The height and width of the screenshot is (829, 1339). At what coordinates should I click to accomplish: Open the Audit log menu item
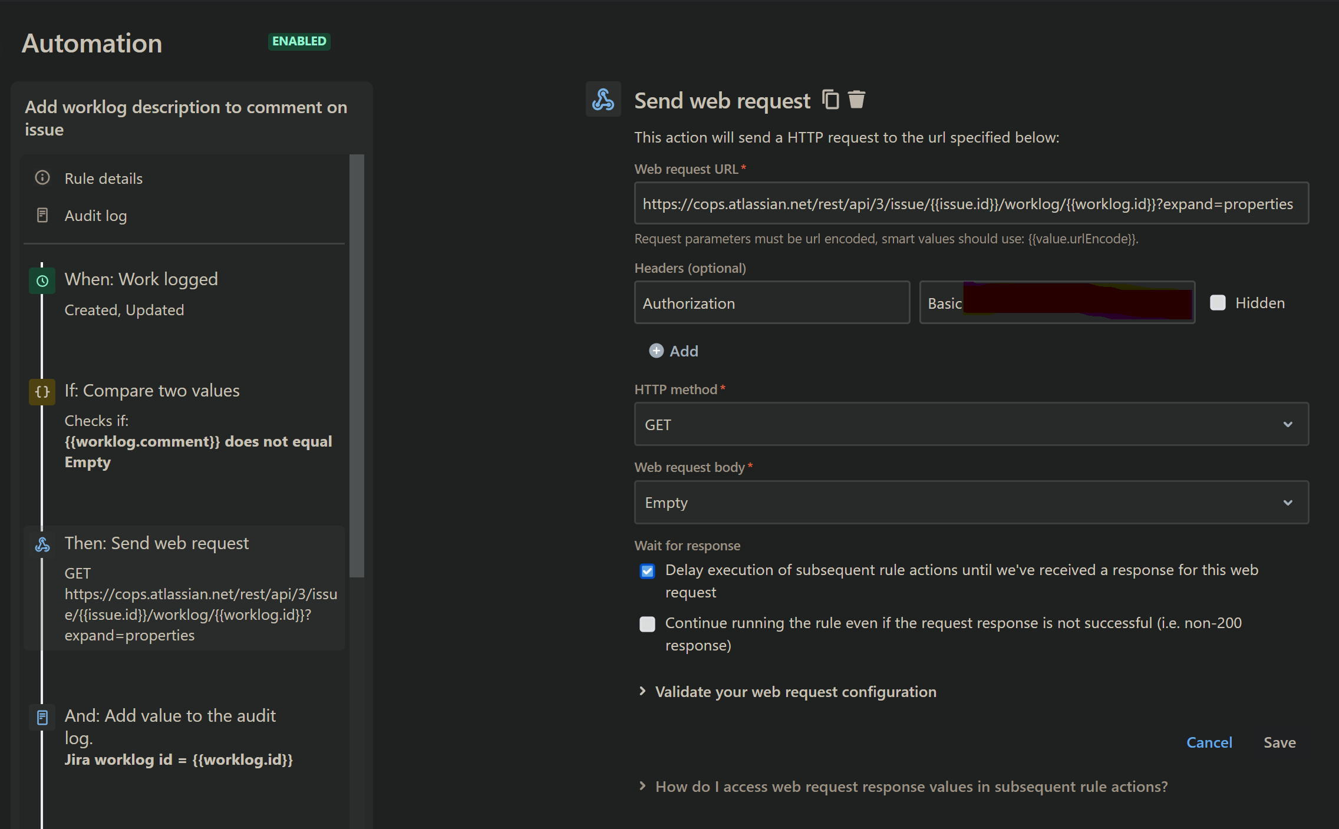95,216
